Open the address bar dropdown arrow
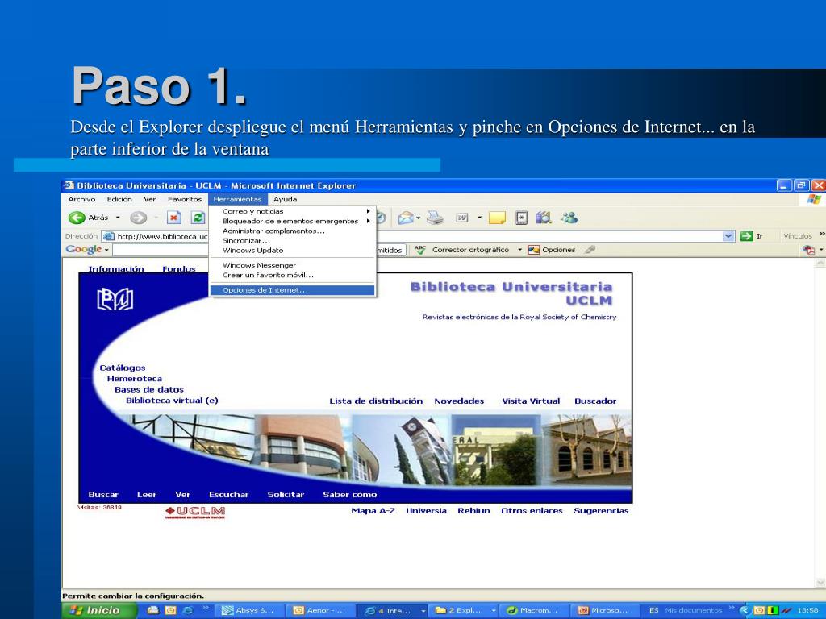826x619 pixels. (728, 236)
